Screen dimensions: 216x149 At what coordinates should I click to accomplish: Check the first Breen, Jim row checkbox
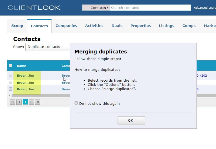click(11, 75)
